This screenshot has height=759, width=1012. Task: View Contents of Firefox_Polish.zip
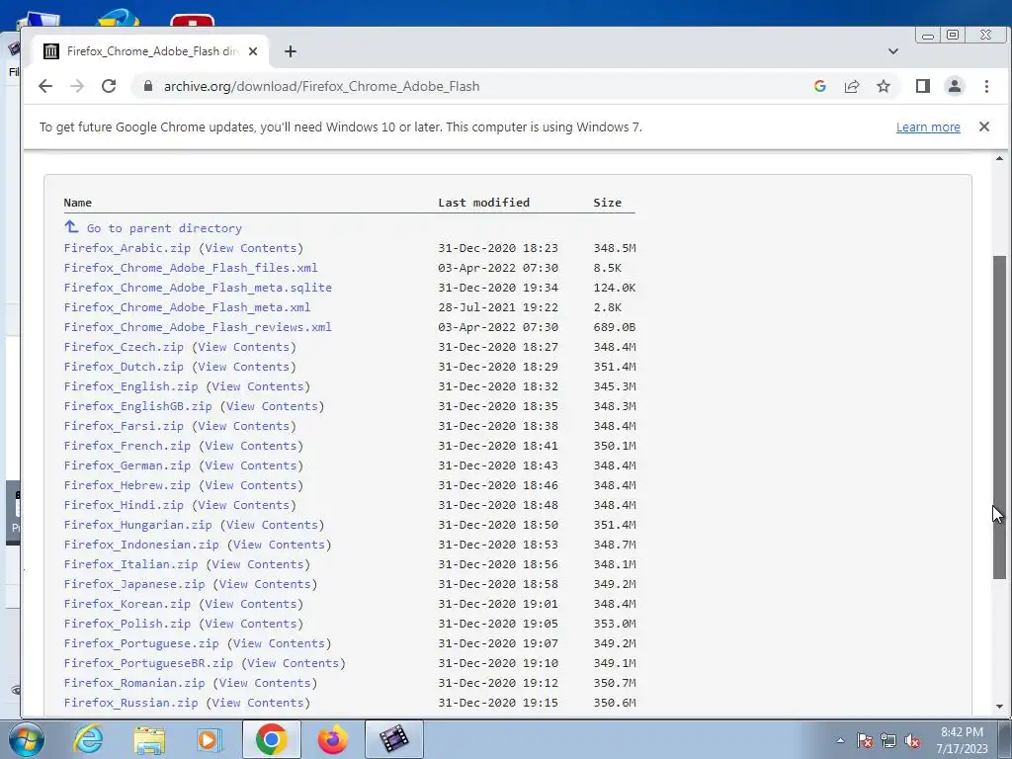pos(251,625)
